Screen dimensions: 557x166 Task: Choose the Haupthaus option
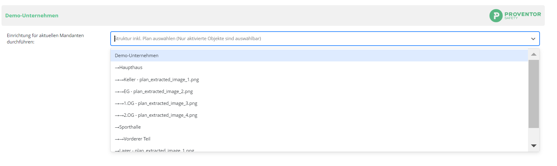click(319, 67)
